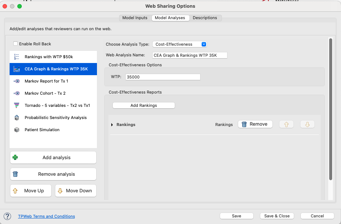Viewport: 341px width, 224px height.
Task: Cancel the Web Sharing Options dialog
Action: [x=317, y=216]
